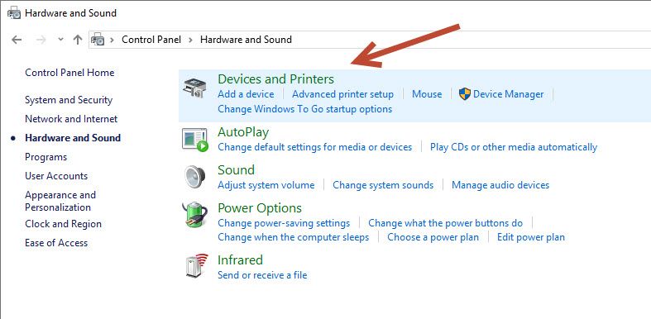Open the AutoPlay heading

(x=243, y=132)
